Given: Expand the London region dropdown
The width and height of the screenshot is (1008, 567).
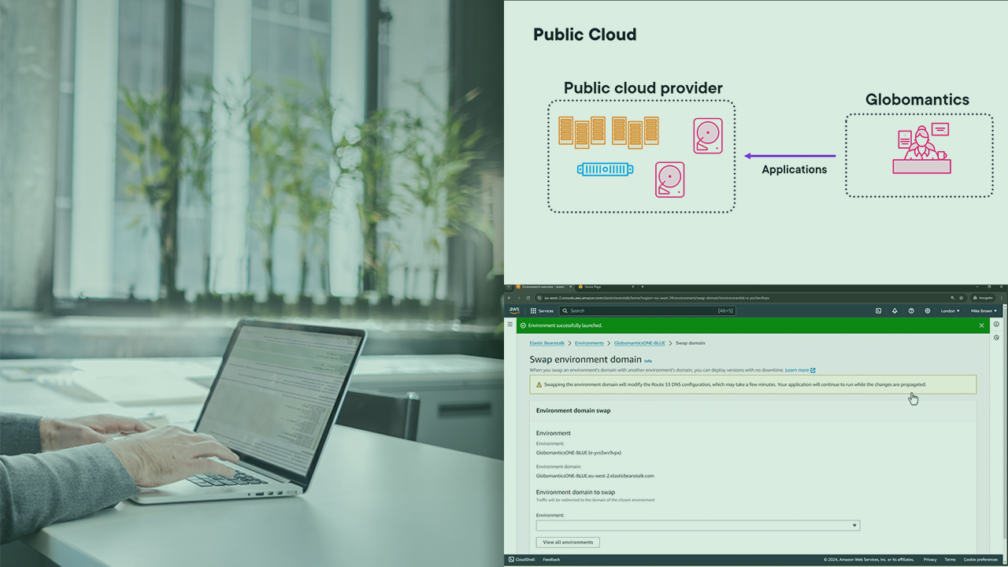Looking at the screenshot, I should [x=951, y=311].
